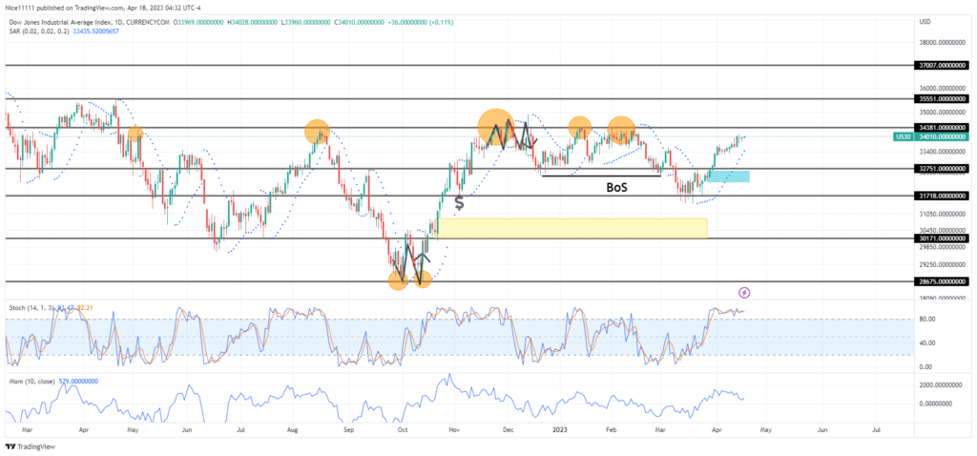Select the yellow demand zone rectangle

(572, 228)
